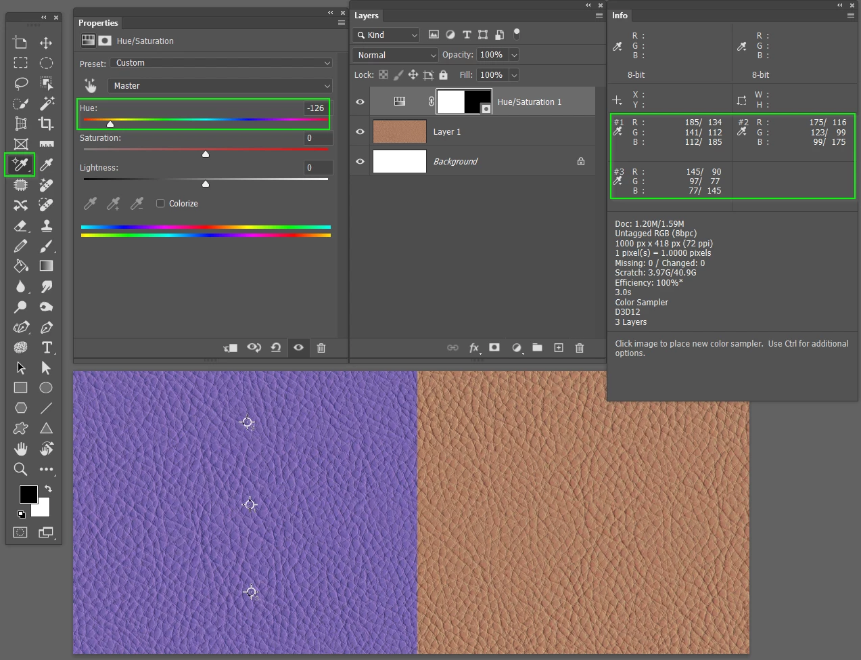Switch to the Info tab
Screen dimensions: 861x660
coord(620,16)
